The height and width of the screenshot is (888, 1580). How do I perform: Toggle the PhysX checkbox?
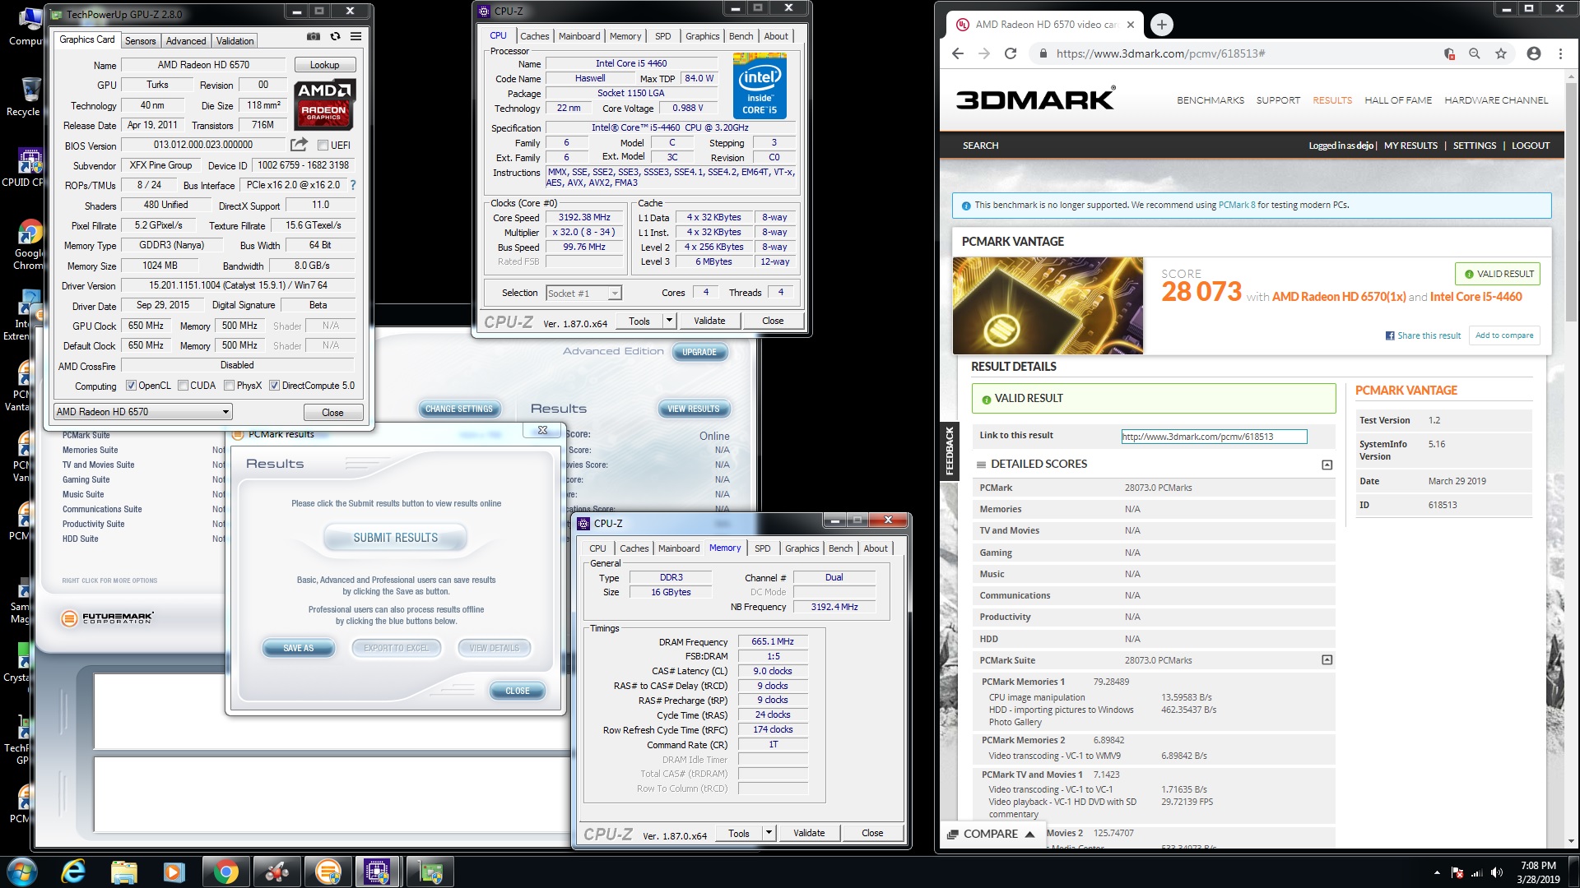(x=229, y=386)
